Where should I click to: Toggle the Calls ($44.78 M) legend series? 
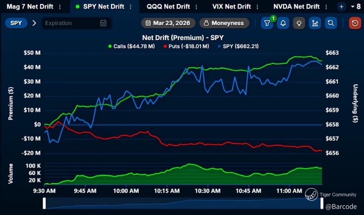pos(132,46)
